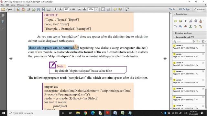Click the Find field in Comments List
This screenshot has width=207, height=116.
[182, 42]
